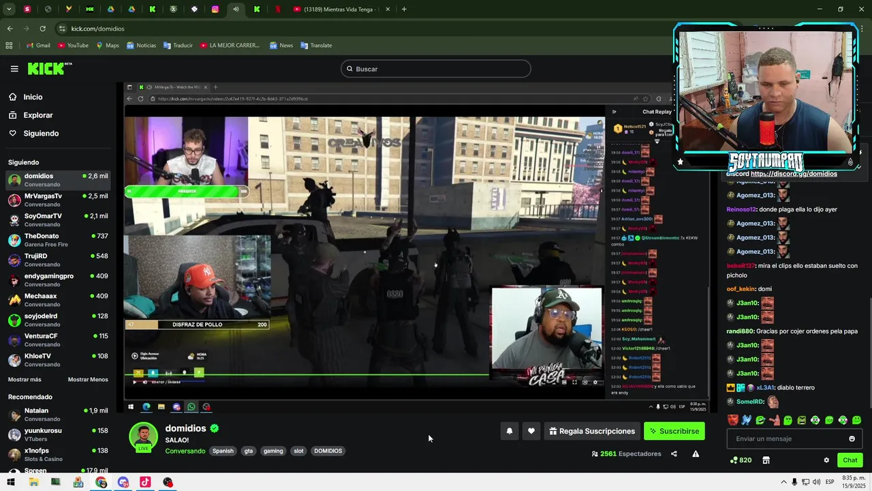Open the Maps bookmark
This screenshot has width=872, height=491.
pos(108,46)
